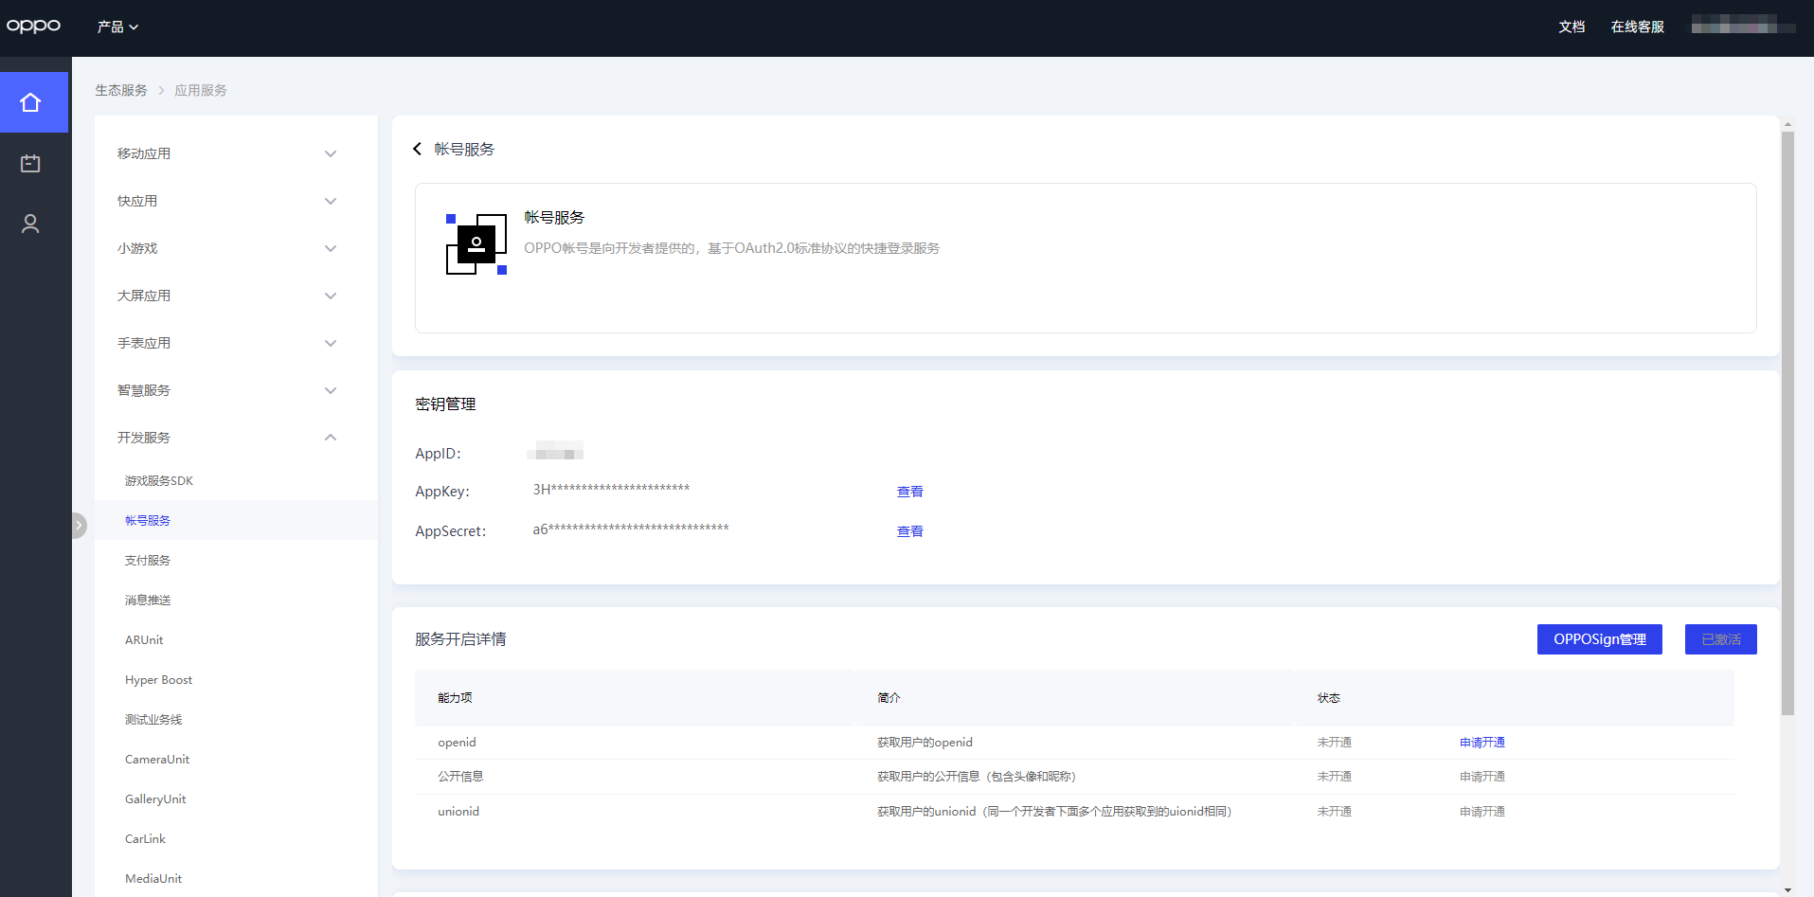The height and width of the screenshot is (897, 1814).
Task: Click 申请开通 for unionid row
Action: tap(1482, 812)
